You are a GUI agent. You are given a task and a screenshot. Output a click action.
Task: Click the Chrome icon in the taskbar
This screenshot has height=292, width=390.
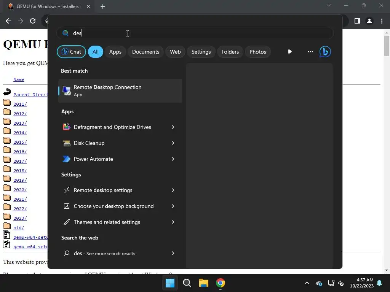pos(221,283)
